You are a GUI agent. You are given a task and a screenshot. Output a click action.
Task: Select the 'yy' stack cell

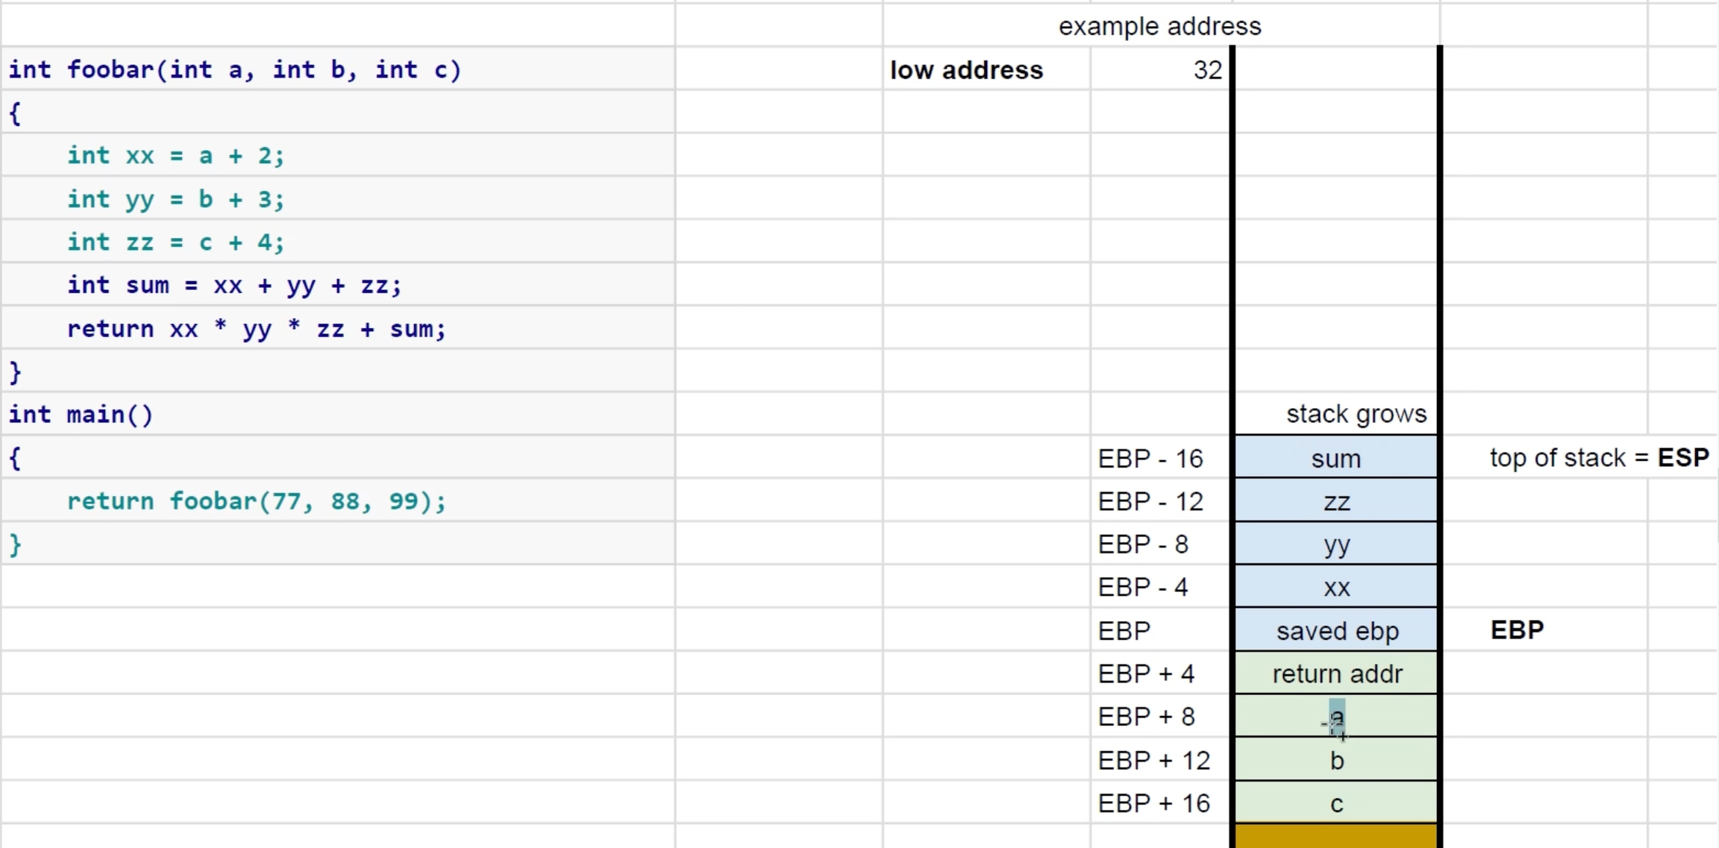coord(1336,544)
